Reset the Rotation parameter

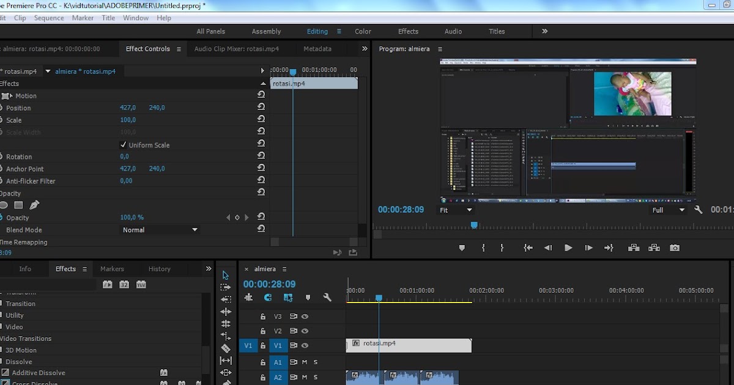(261, 156)
